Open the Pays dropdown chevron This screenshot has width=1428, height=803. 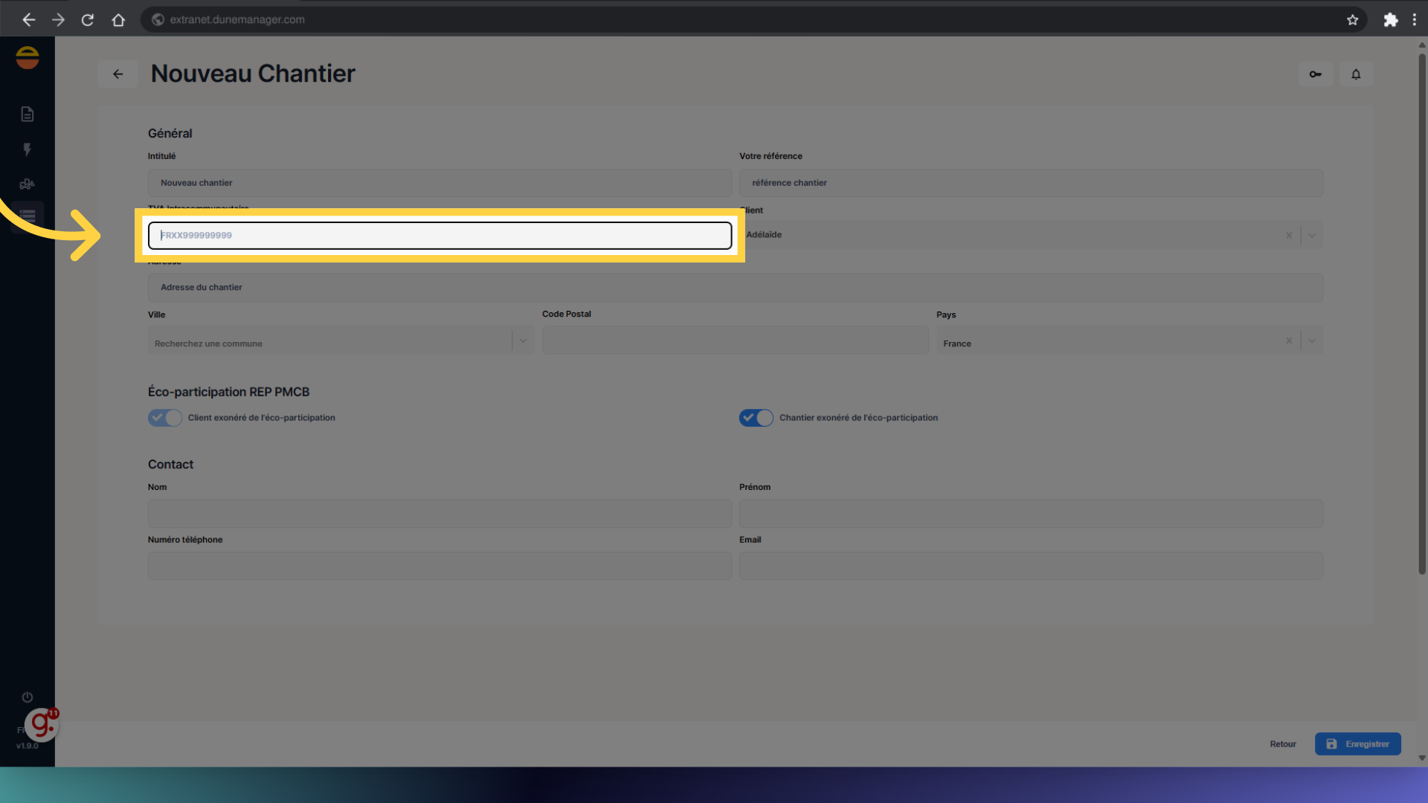(x=1312, y=341)
